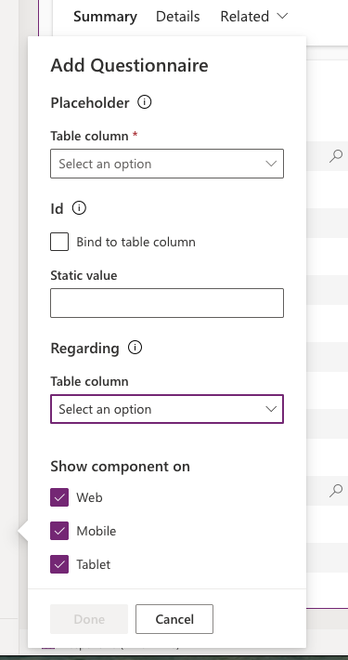Switch to the Summary tab
Screen dimensions: 348x660
click(x=105, y=17)
